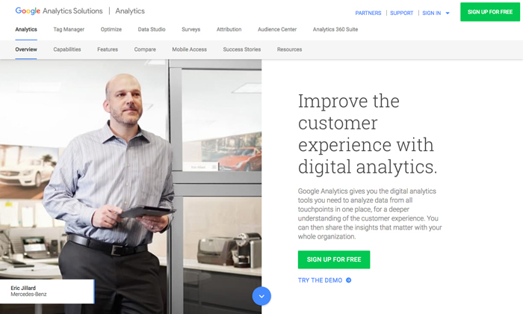
Task: Select Analytics 360 Suite tab
Action: 335,29
